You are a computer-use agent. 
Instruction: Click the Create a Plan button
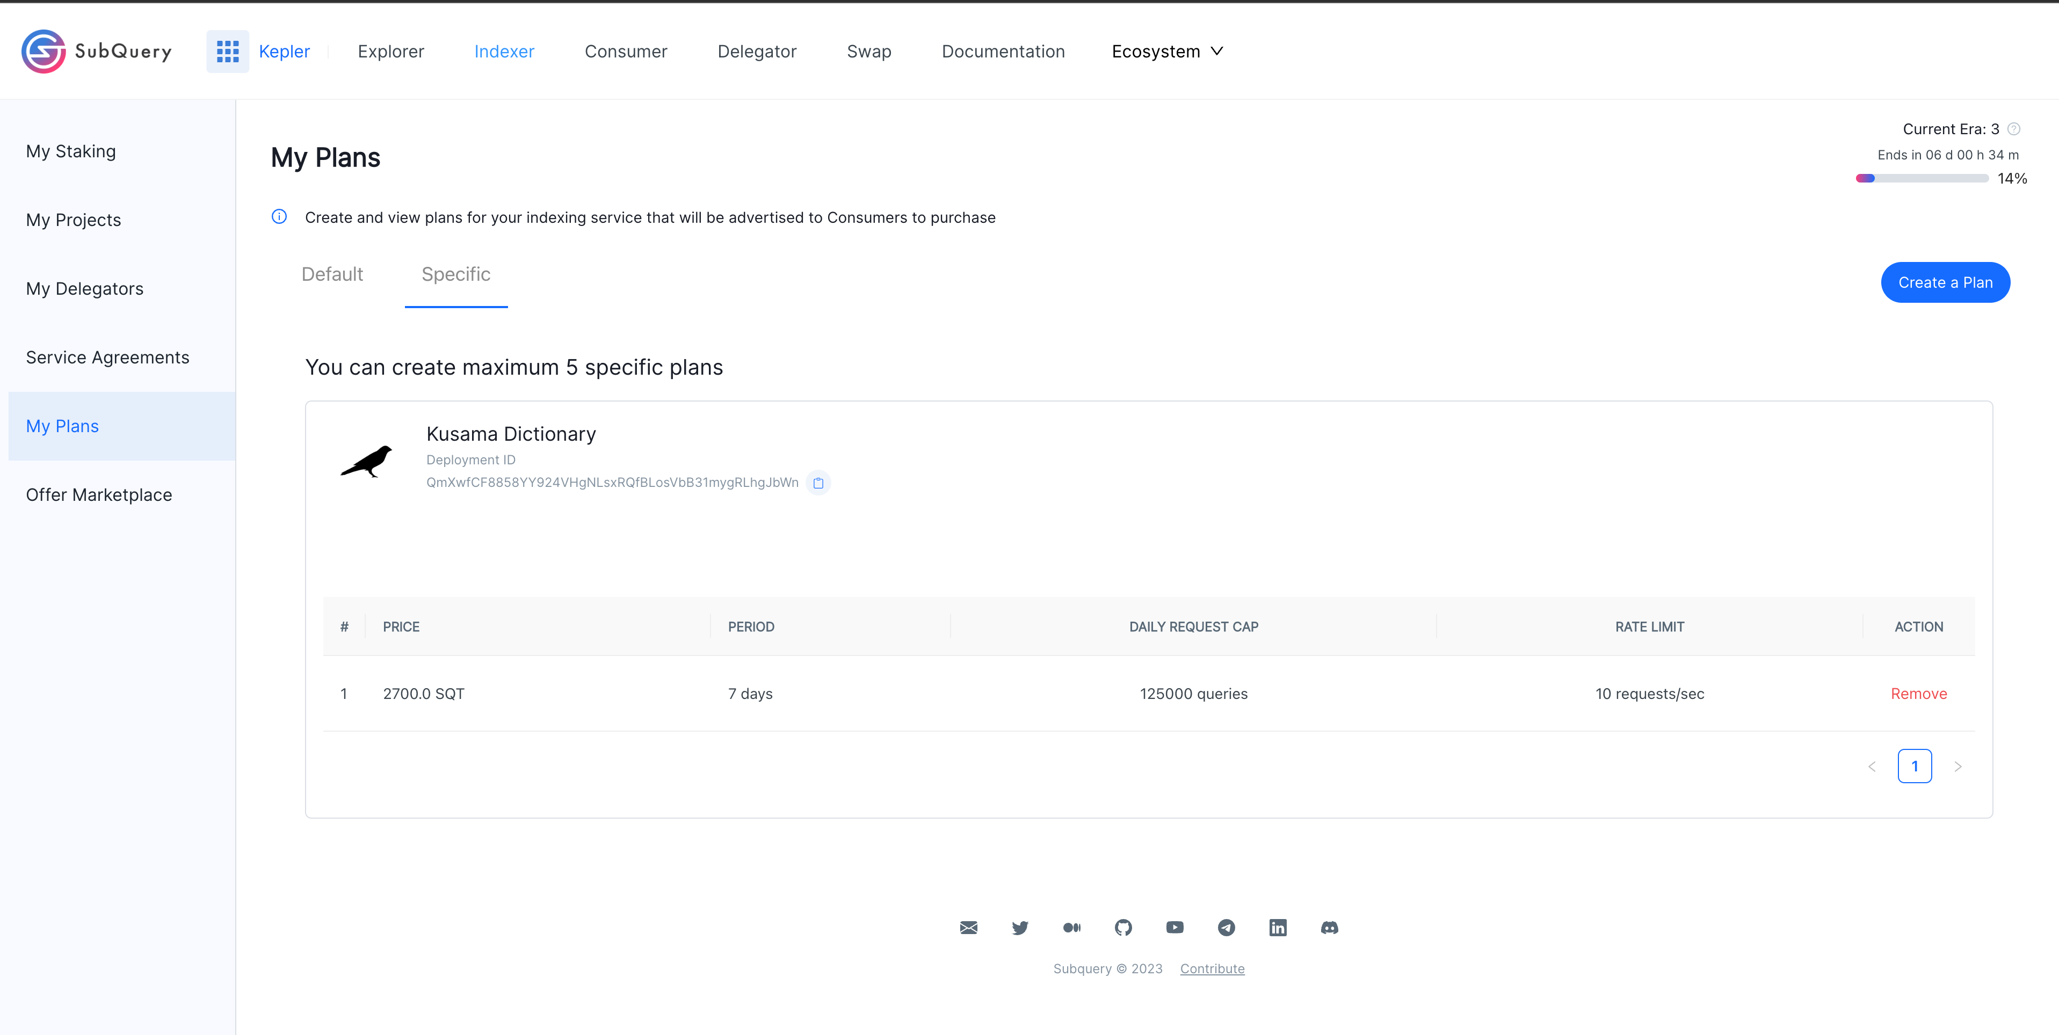(x=1945, y=282)
